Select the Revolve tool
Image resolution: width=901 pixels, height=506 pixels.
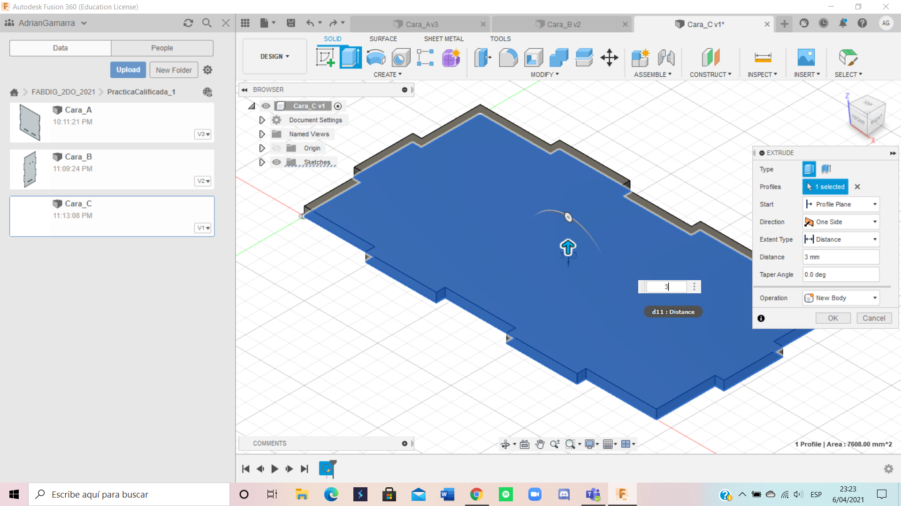click(x=376, y=58)
